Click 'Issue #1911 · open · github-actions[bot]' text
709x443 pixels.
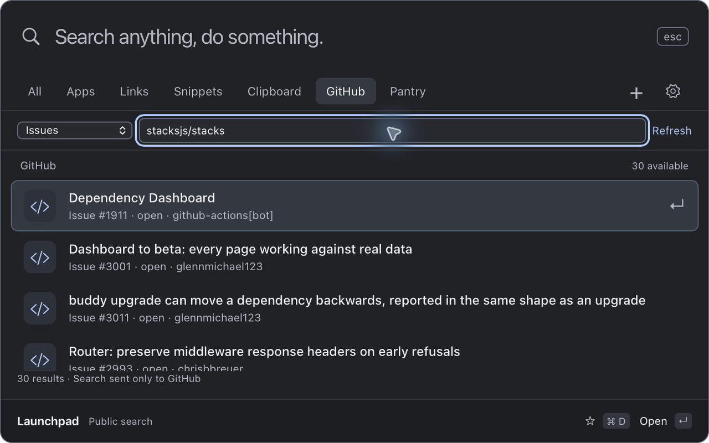pyautogui.click(x=171, y=215)
